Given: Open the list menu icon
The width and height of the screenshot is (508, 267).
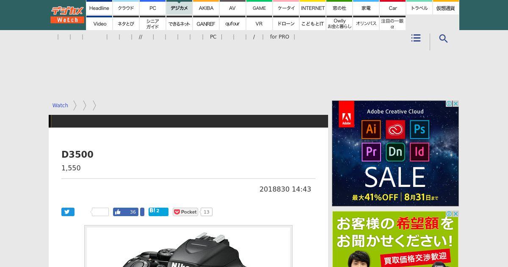Looking at the screenshot, I should 416,38.
